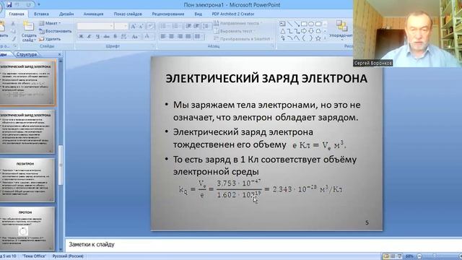Select the triangle shape in gallery
This screenshot has width=462, height=260.
tap(282, 31)
